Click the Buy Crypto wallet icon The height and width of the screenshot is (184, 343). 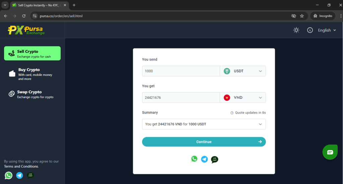[x=12, y=74]
